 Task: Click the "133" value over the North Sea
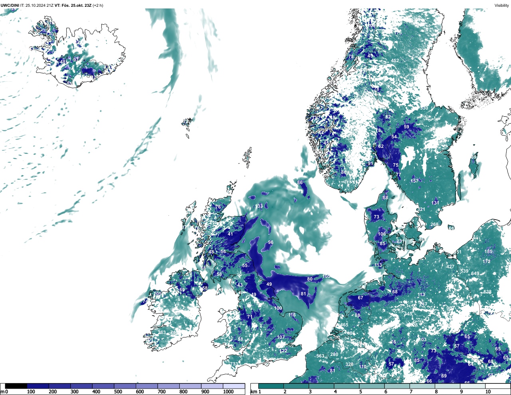pos(259,206)
